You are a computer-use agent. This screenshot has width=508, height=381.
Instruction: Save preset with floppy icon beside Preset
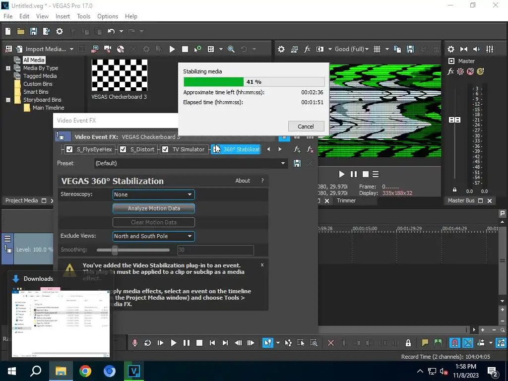[297, 163]
